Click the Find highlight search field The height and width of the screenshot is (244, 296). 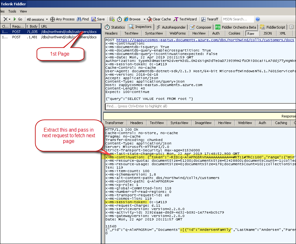[200, 106]
